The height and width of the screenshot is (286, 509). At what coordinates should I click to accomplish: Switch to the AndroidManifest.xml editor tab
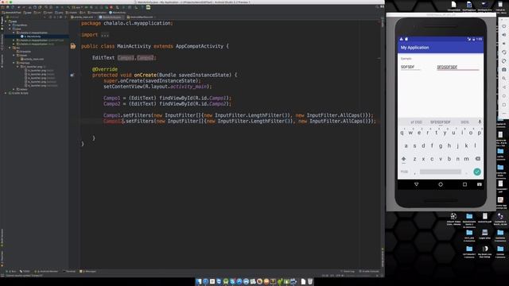[141, 17]
